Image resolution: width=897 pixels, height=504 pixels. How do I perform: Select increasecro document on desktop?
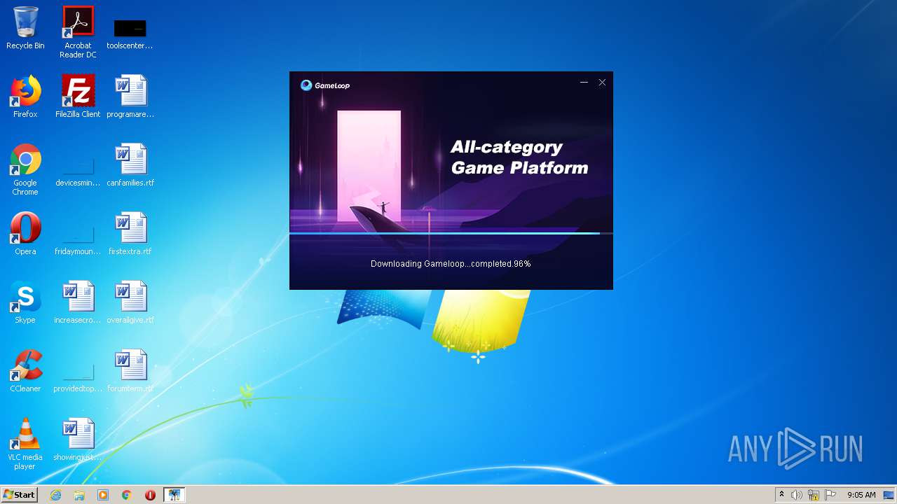tap(78, 302)
